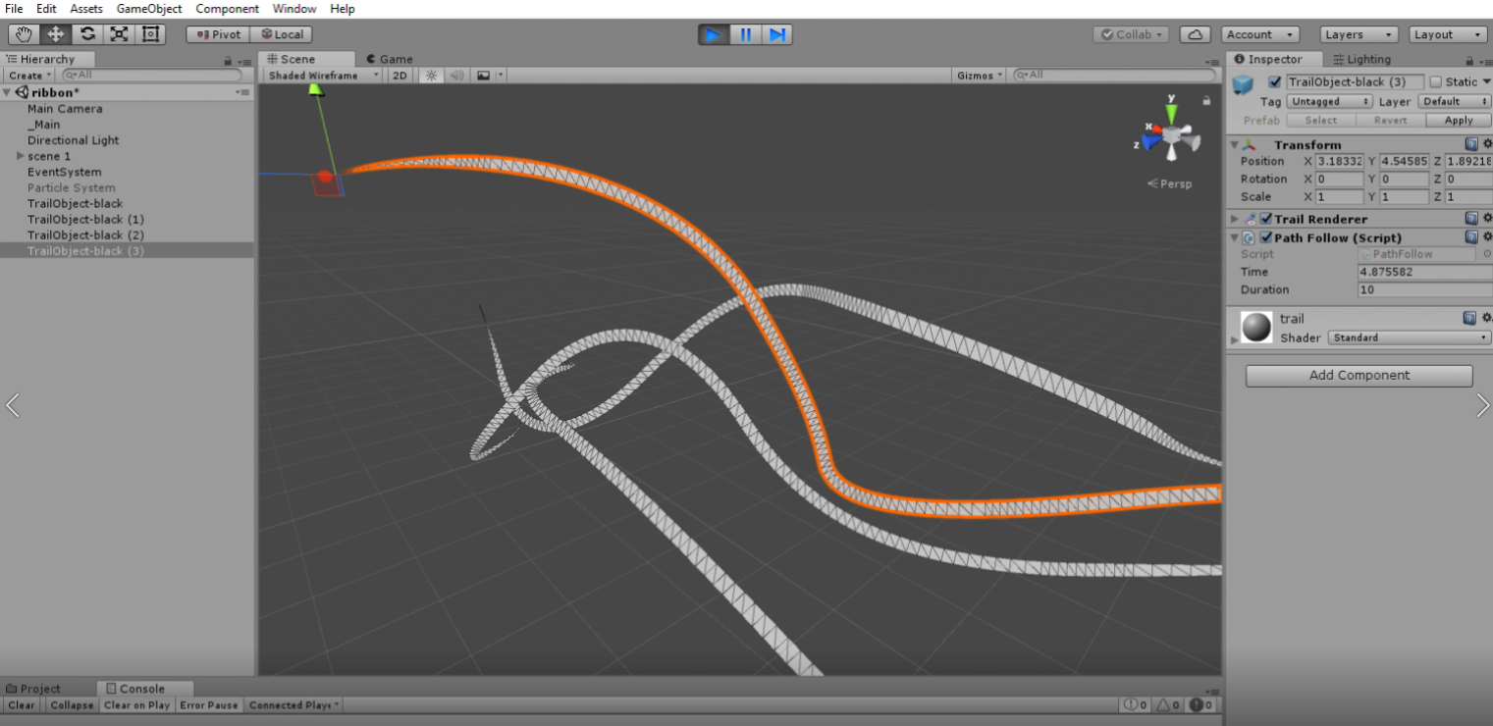Viewport: 1493px width, 726px height.
Task: Open the Shaded Wireframe draw mode dropdown
Action: (x=324, y=76)
